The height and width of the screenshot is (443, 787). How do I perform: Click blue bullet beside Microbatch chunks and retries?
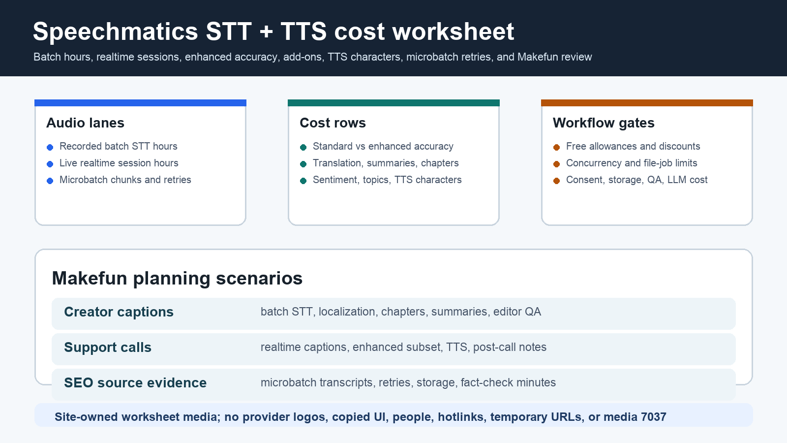pos(50,181)
